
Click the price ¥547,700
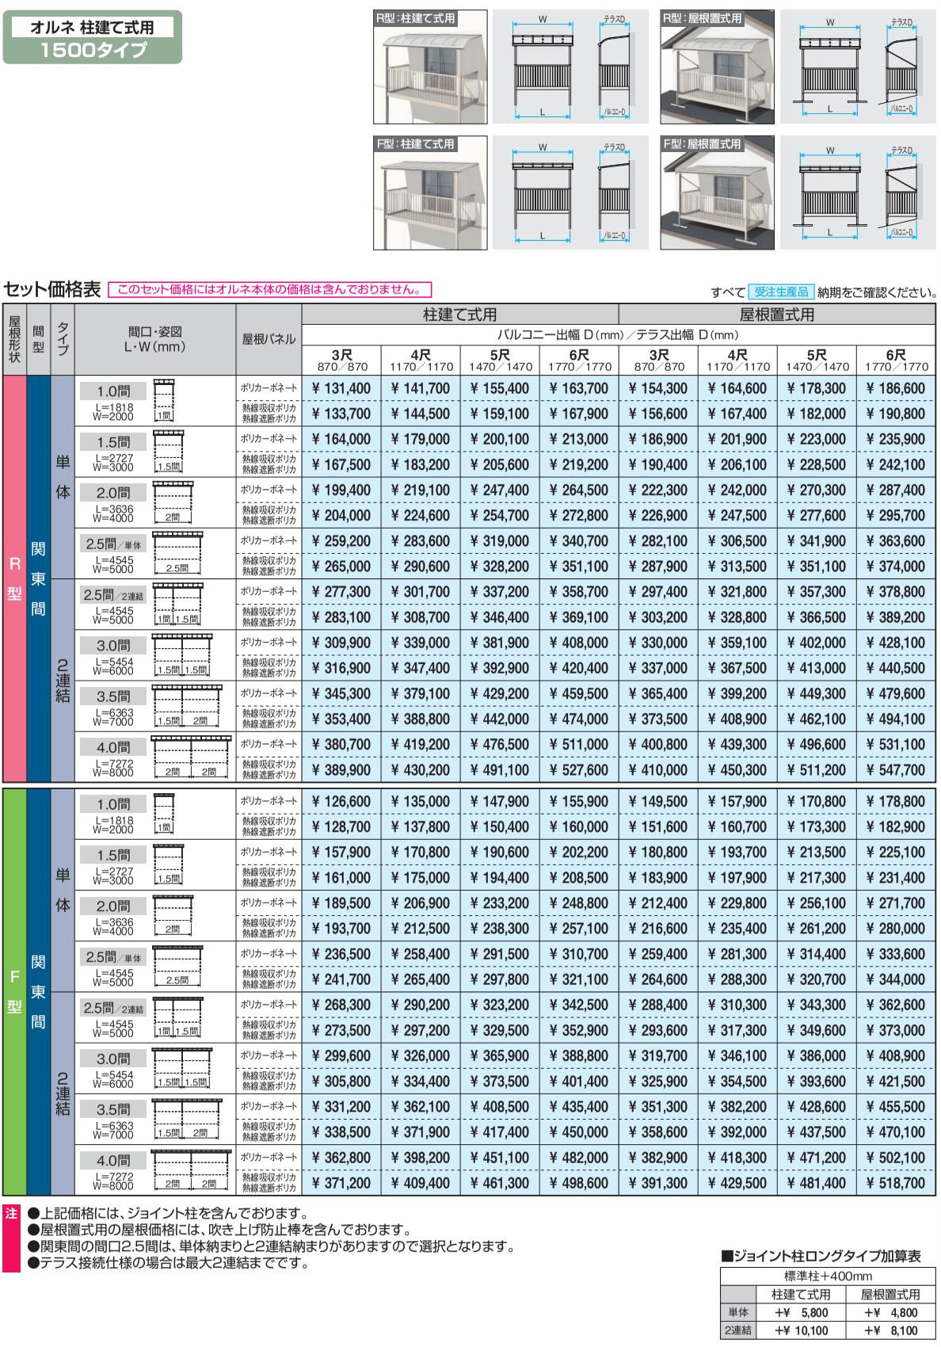pyautogui.click(x=896, y=770)
